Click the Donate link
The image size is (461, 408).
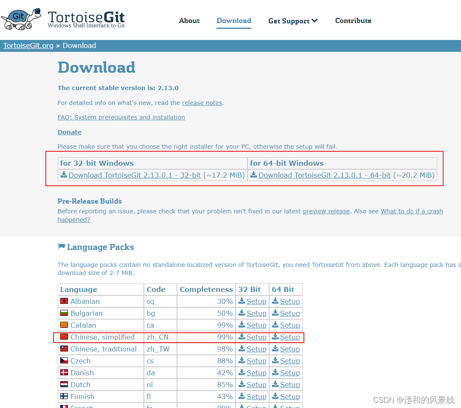tap(69, 132)
